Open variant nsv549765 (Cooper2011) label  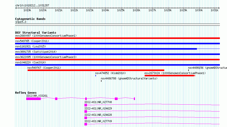pos(32,41)
